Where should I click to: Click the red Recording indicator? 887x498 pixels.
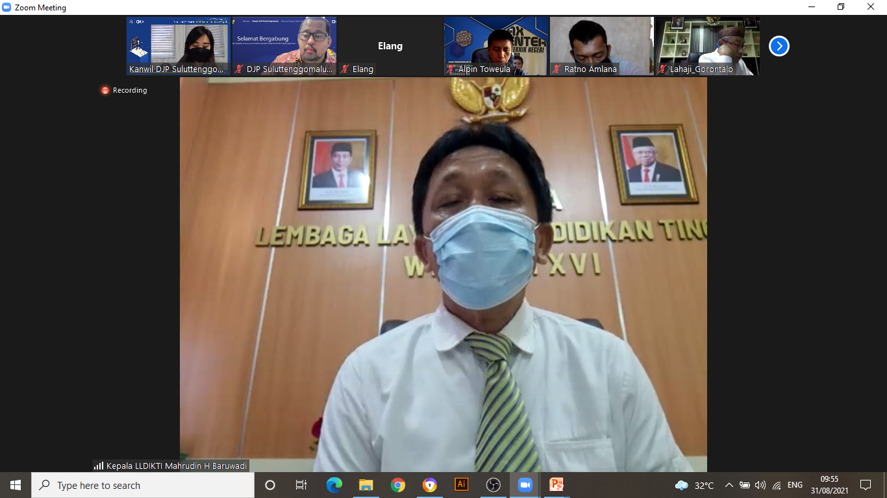coord(105,90)
